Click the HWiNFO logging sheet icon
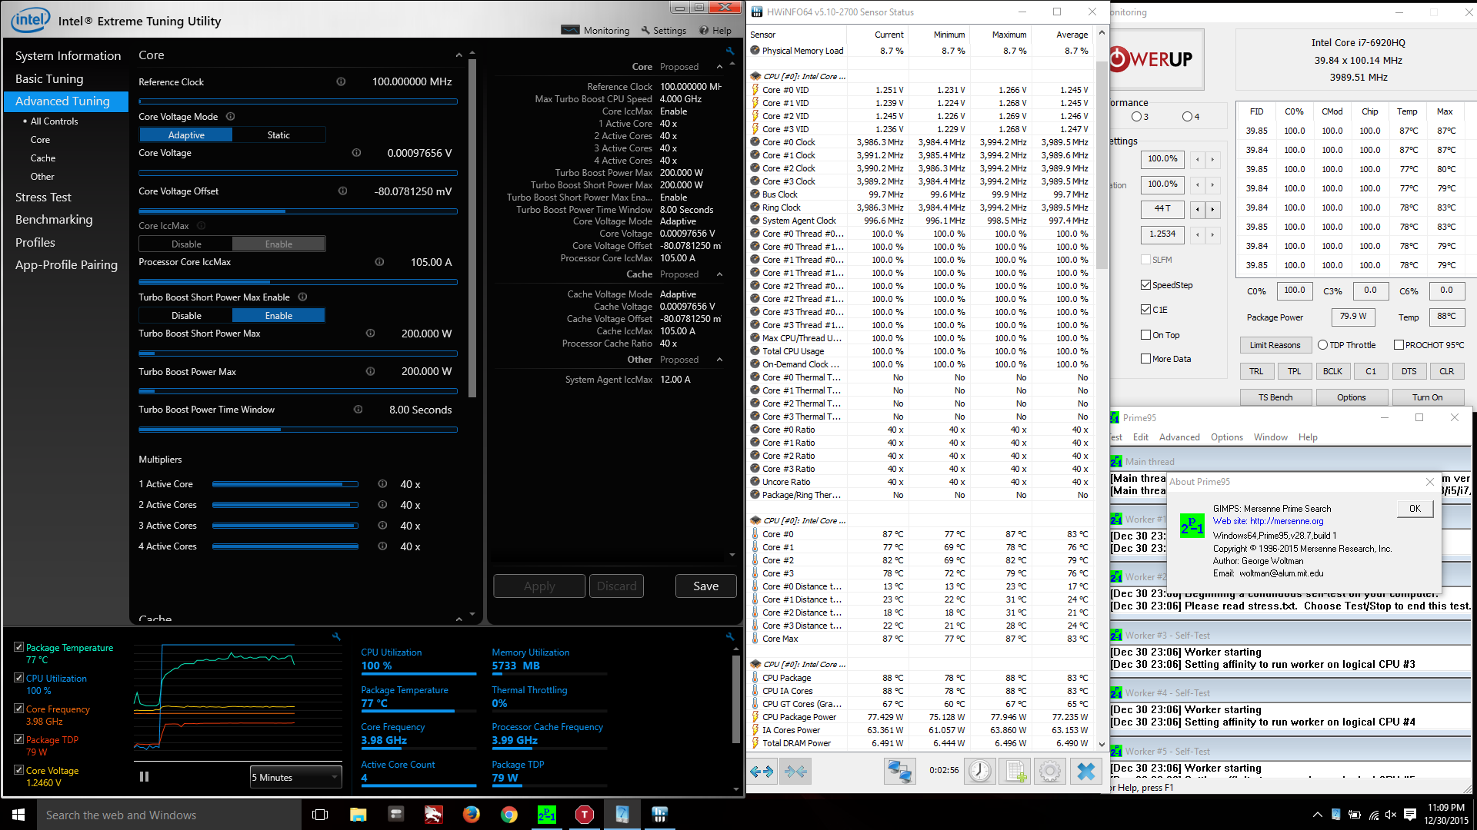 click(1015, 771)
